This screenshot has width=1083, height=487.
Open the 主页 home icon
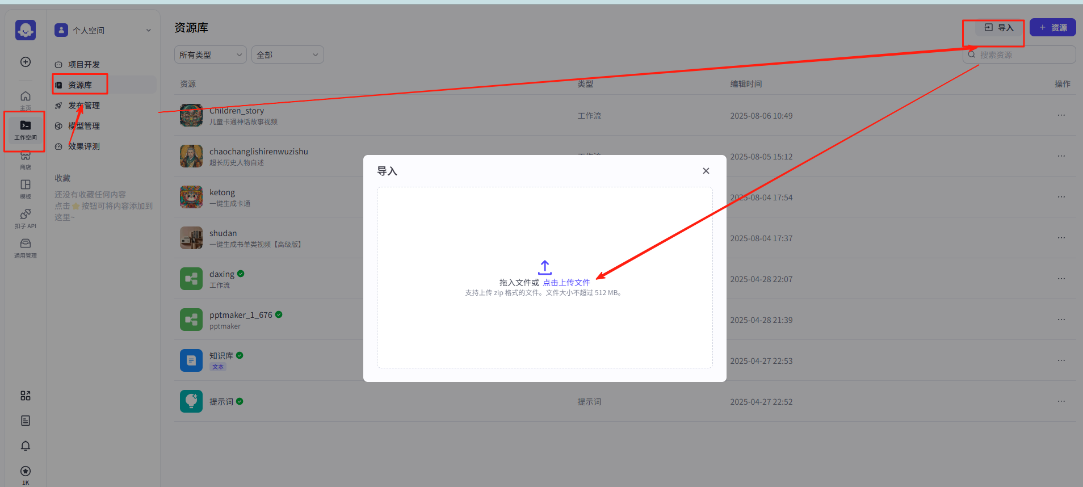26,98
